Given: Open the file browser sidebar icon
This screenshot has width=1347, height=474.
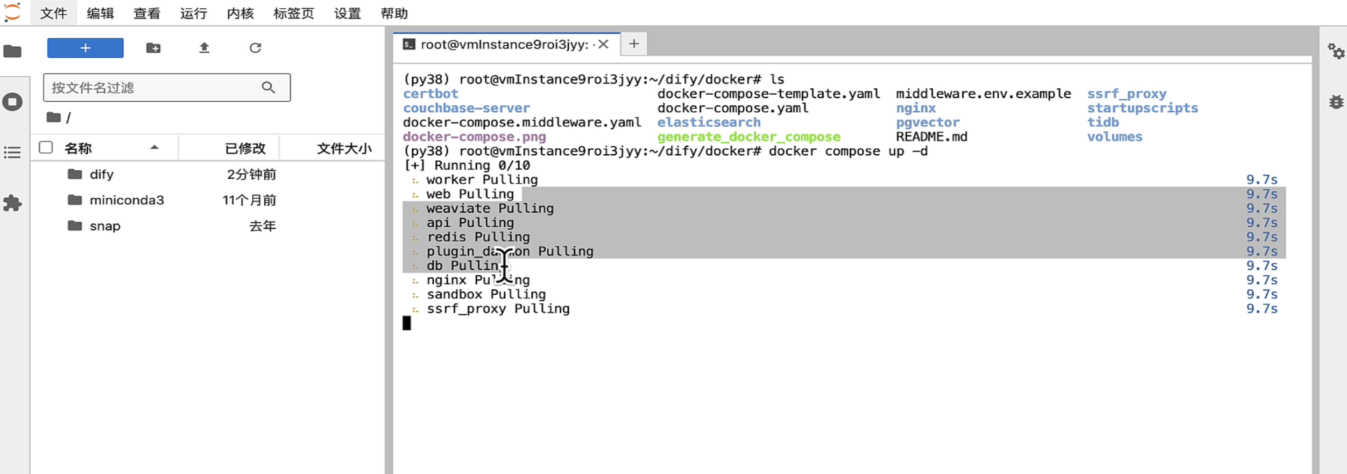Looking at the screenshot, I should point(12,51).
